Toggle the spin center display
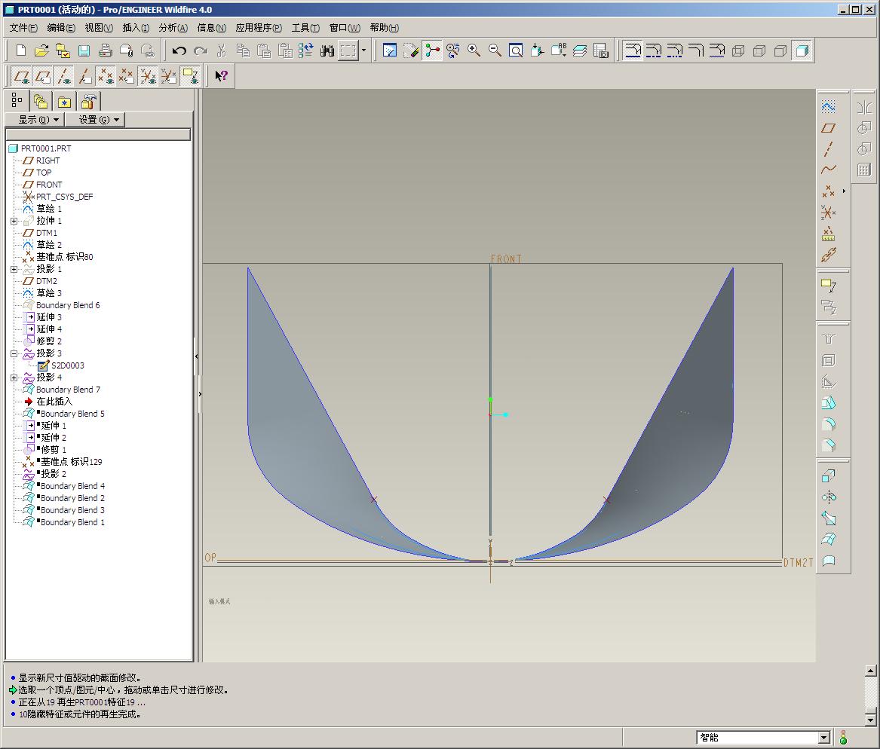This screenshot has height=749, width=880. 432,50
